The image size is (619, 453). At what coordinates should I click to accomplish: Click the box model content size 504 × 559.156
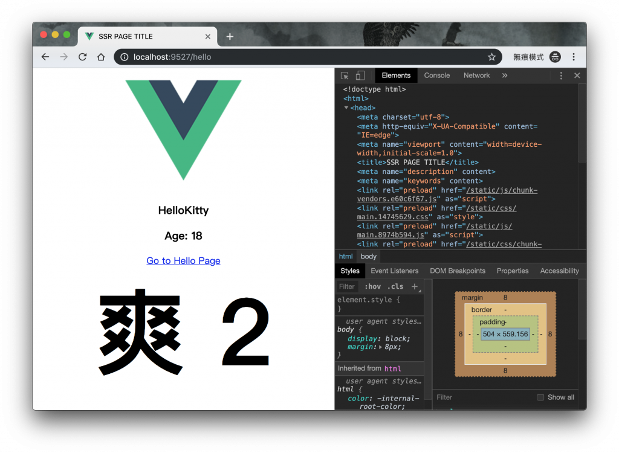tap(505, 334)
